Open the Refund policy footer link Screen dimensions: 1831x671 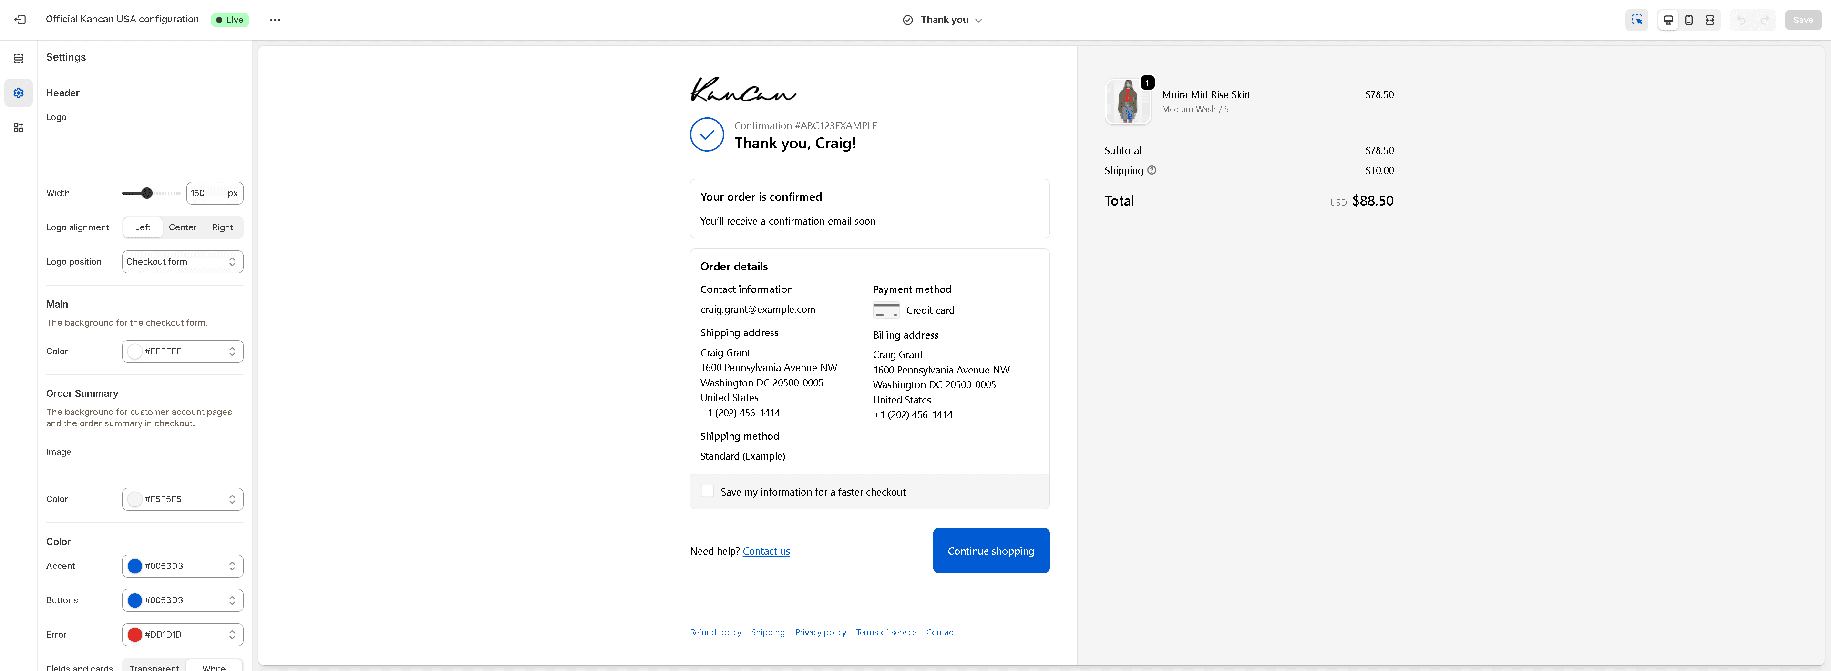(715, 633)
